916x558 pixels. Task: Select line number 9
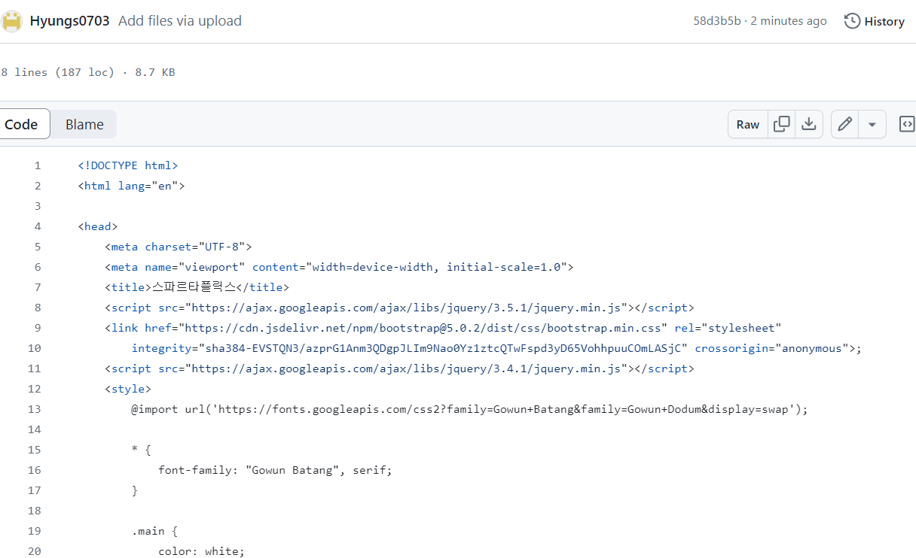point(38,328)
